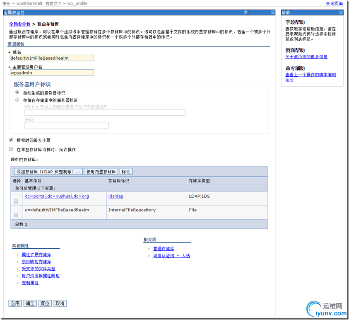This screenshot has height=320, width=349.
Task: Open 用户资源库属性映射 link
Action: click(x=41, y=276)
